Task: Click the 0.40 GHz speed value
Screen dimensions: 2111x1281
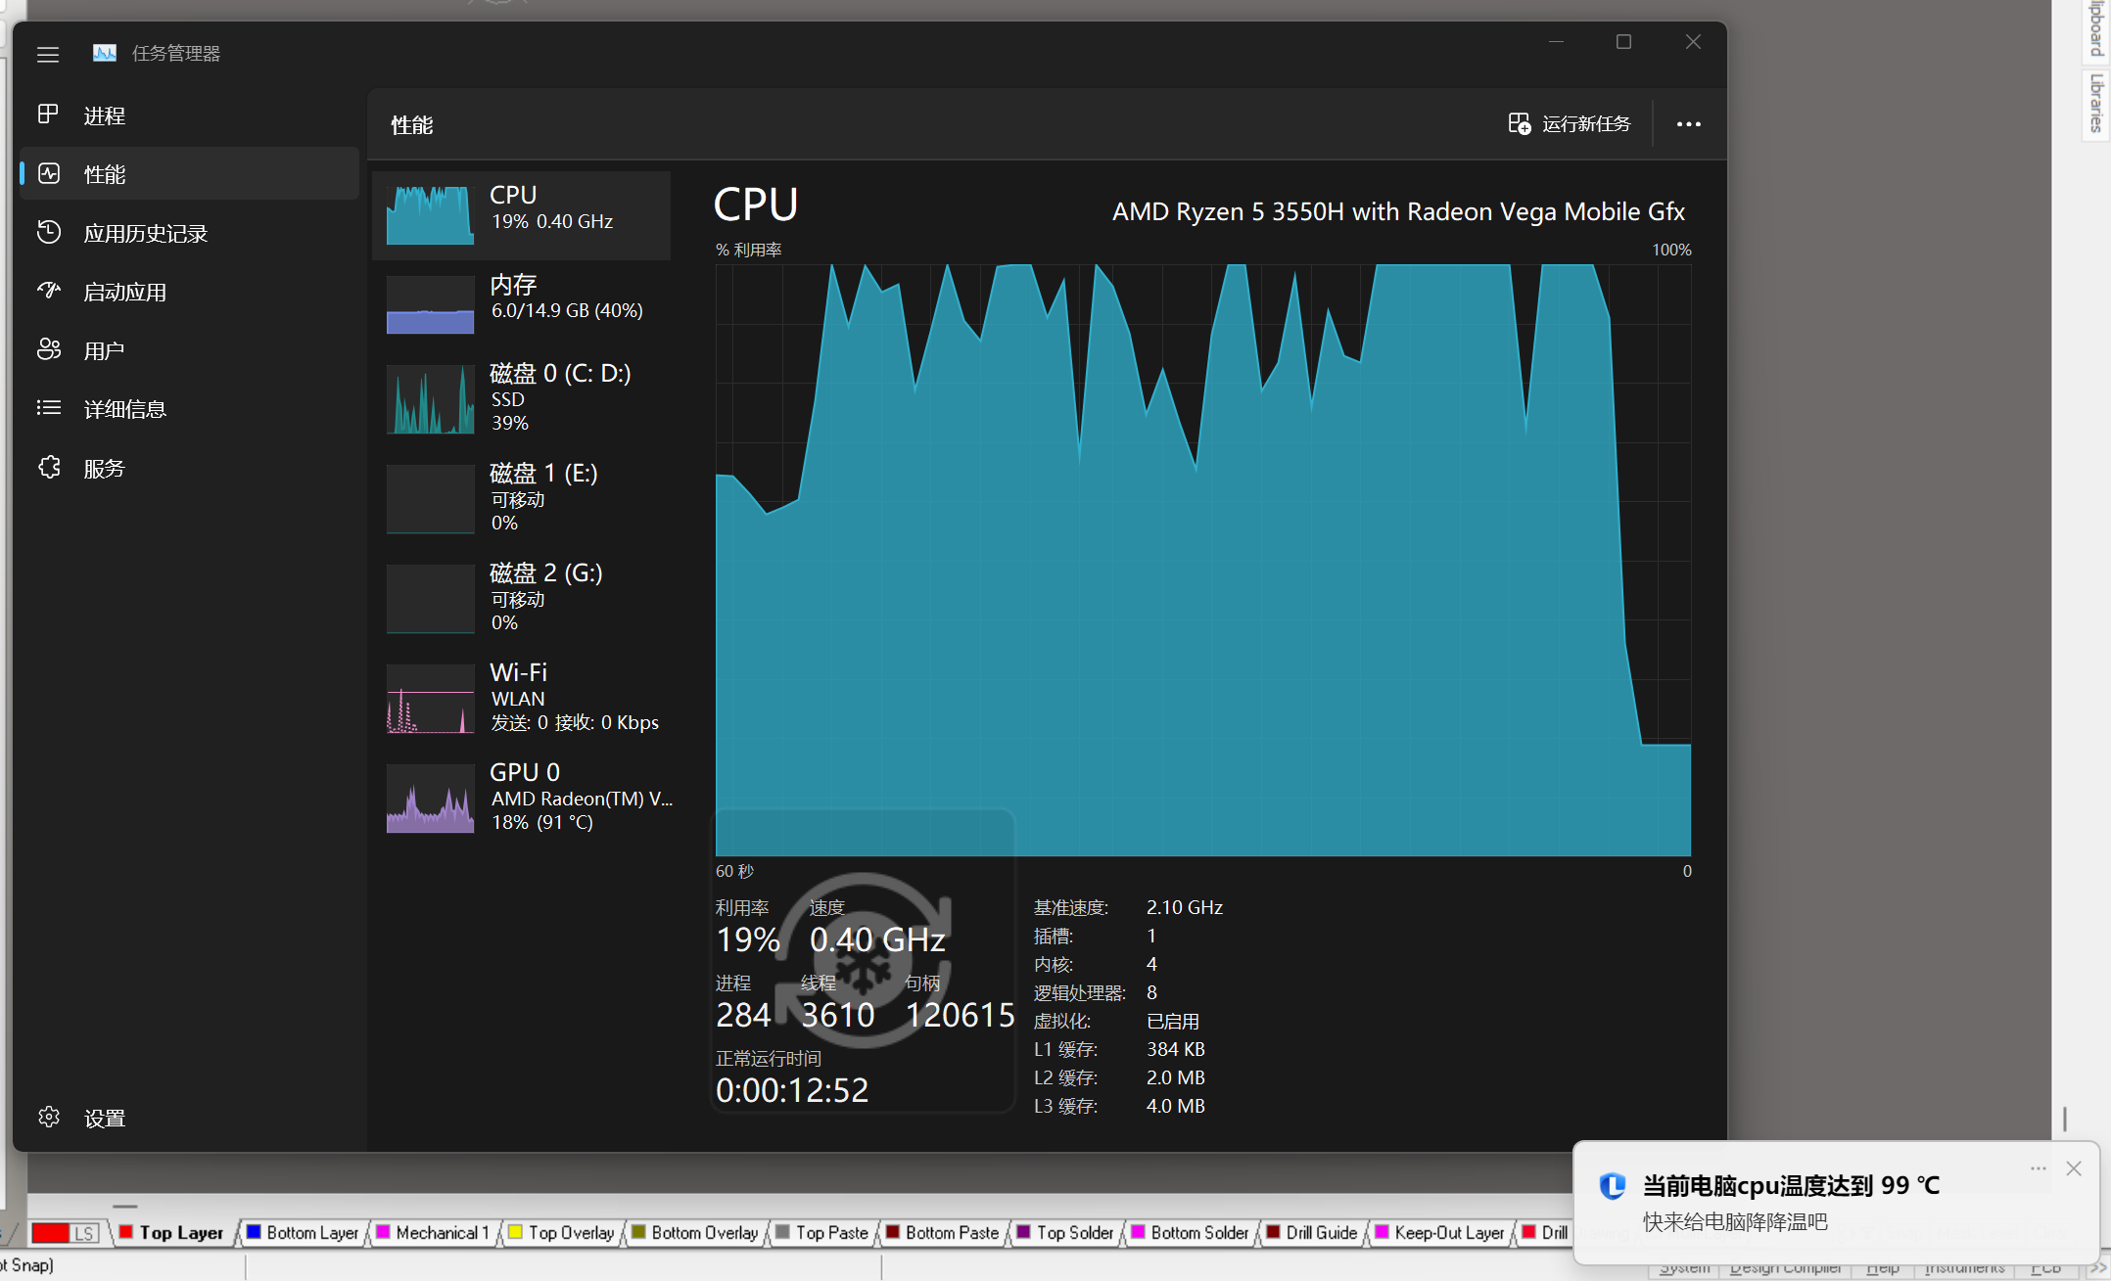Action: click(x=877, y=939)
